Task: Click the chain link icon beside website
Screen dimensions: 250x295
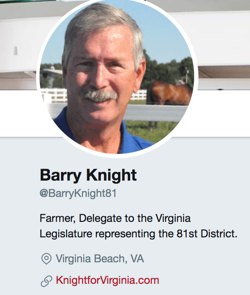Action: point(46,281)
